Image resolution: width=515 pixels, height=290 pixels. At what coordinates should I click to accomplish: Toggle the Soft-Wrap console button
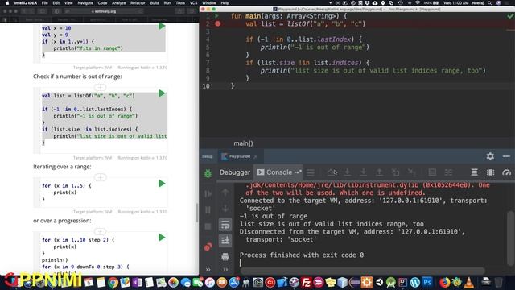225,225
